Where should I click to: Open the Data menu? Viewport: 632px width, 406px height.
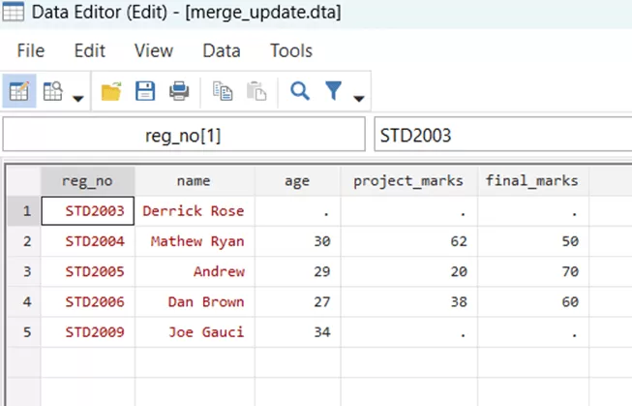221,50
